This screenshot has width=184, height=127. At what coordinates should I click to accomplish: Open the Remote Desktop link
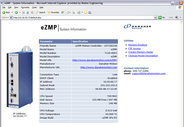click(x=137, y=45)
